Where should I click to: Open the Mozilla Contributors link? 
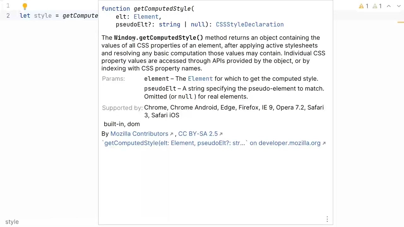(139, 134)
